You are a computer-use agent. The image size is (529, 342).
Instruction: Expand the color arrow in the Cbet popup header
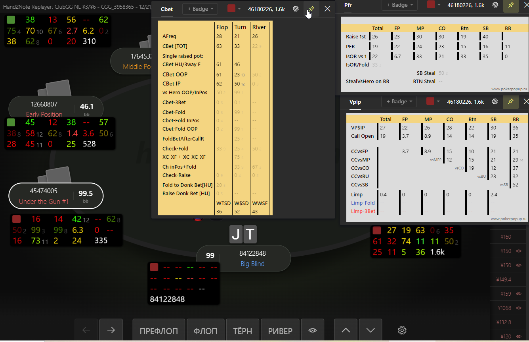coord(239,9)
